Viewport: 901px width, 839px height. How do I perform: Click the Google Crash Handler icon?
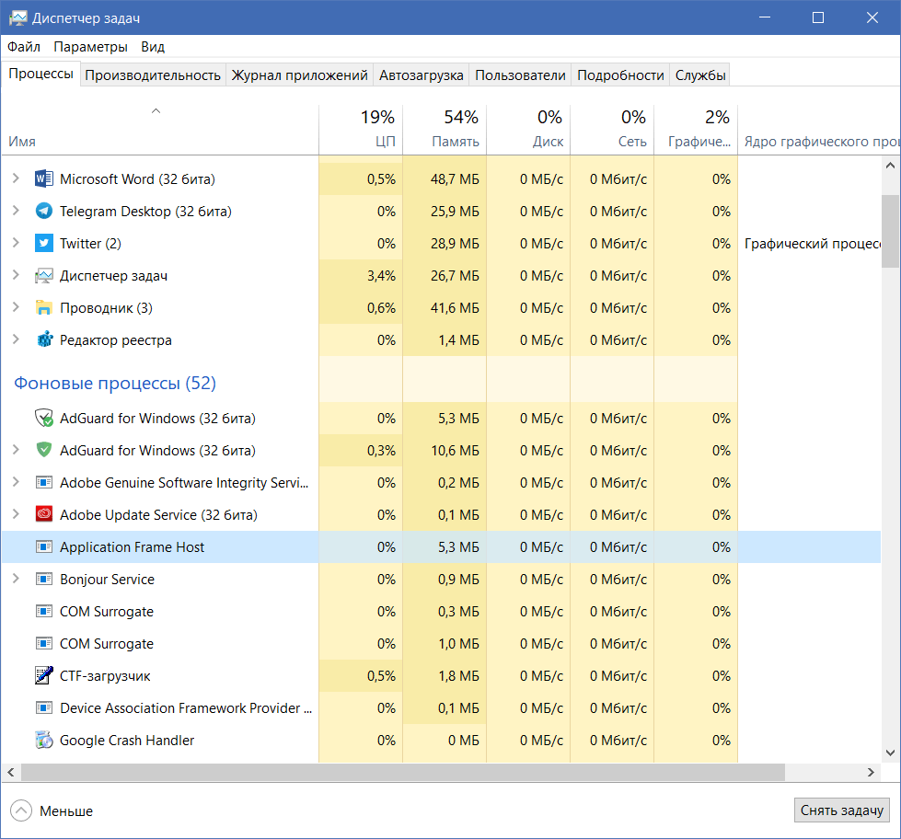click(x=44, y=740)
